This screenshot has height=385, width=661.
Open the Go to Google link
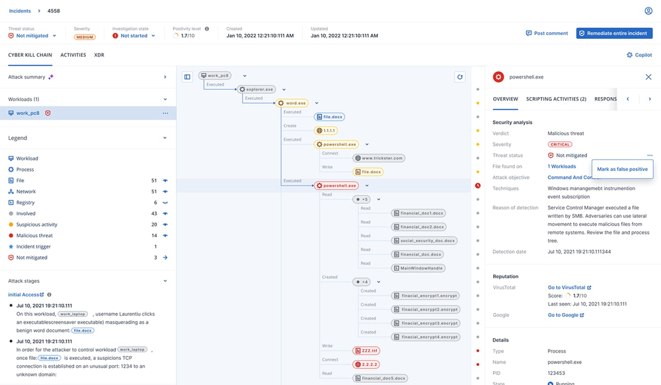point(566,315)
